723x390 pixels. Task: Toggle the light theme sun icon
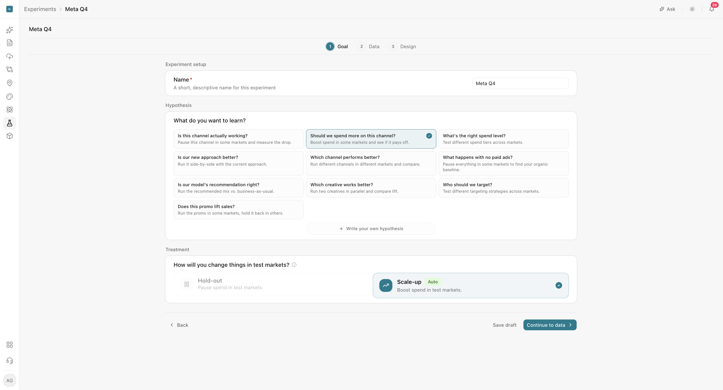692,9
